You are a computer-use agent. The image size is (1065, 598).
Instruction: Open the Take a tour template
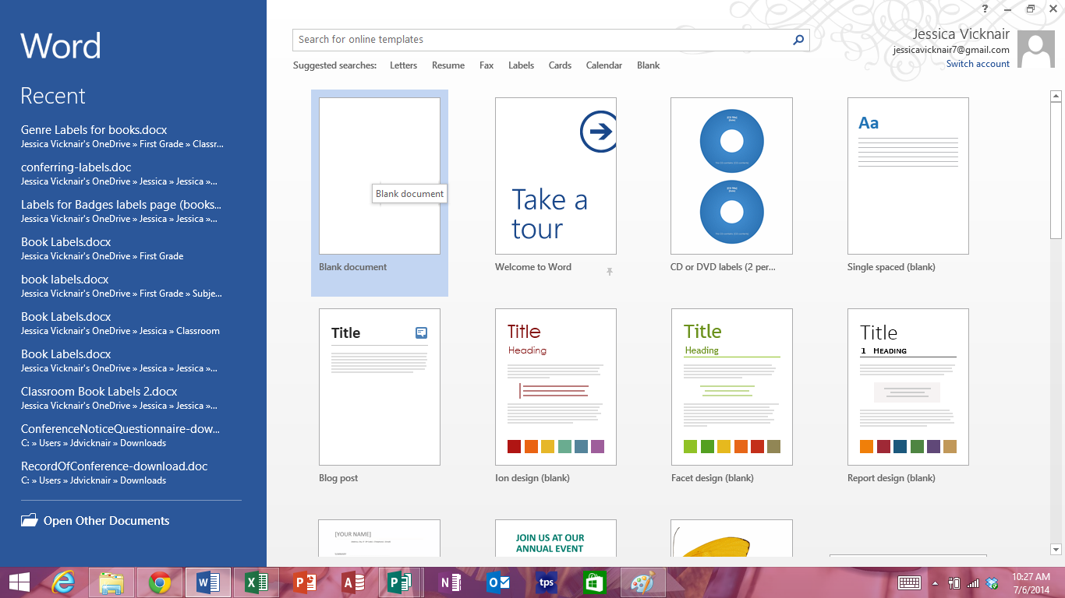555,175
